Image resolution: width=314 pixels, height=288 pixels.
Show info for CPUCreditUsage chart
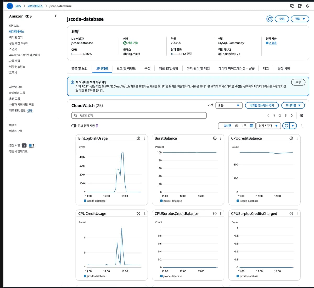tap(138, 214)
